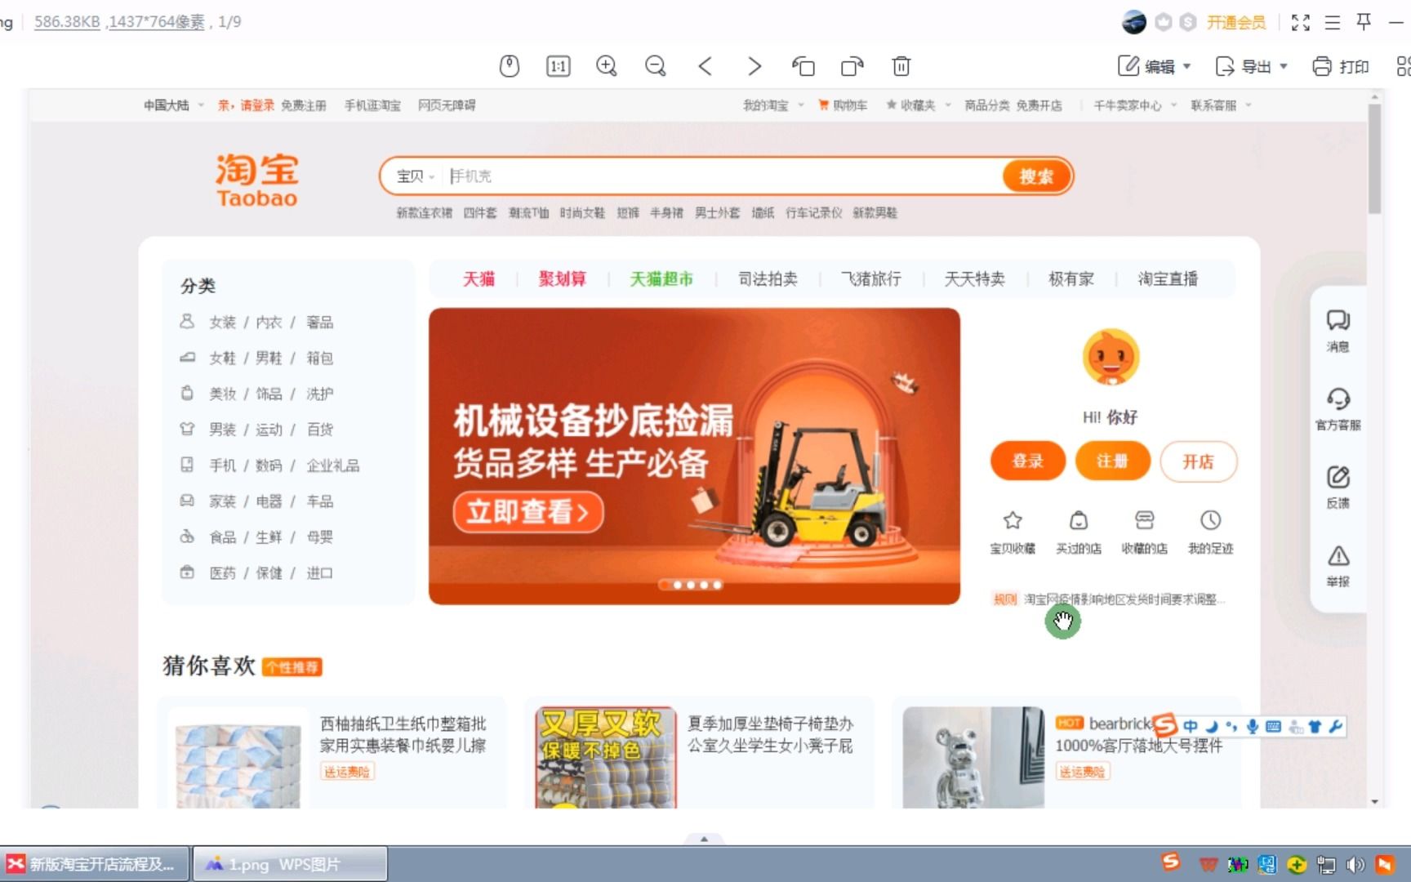
Task: Go to the next image
Action: tap(754, 66)
